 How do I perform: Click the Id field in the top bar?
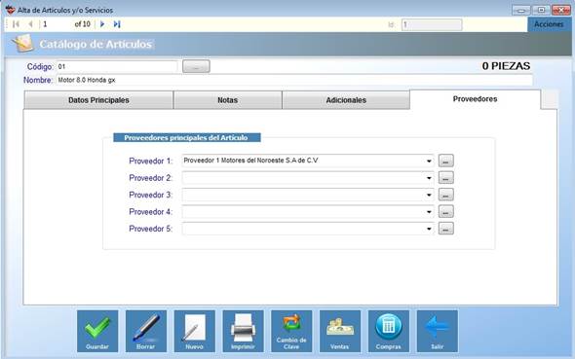pos(432,24)
